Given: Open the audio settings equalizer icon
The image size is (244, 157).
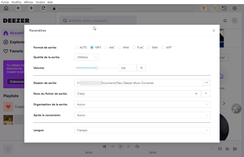Looking at the screenshot, I should point(235,149).
